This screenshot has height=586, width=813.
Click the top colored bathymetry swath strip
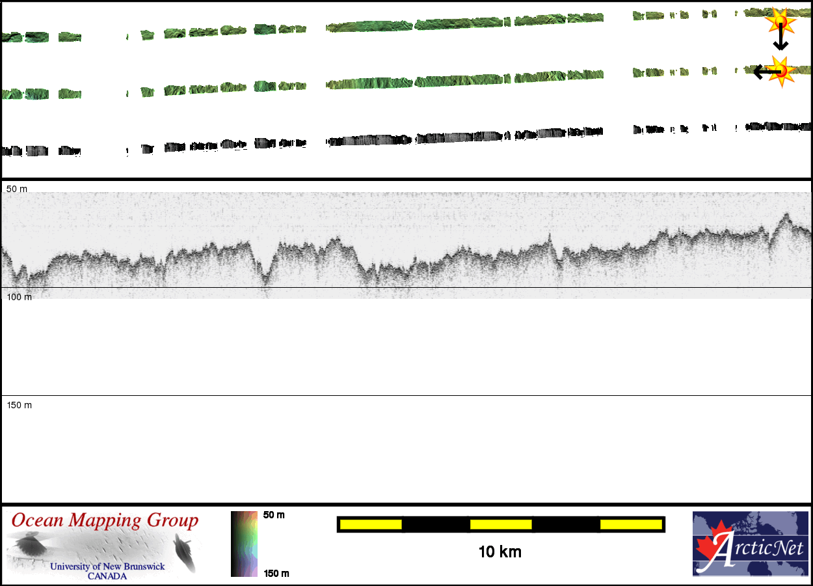[x=455, y=25]
